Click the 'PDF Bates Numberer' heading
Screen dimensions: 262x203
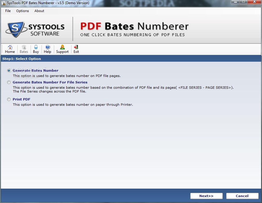[x=134, y=26]
